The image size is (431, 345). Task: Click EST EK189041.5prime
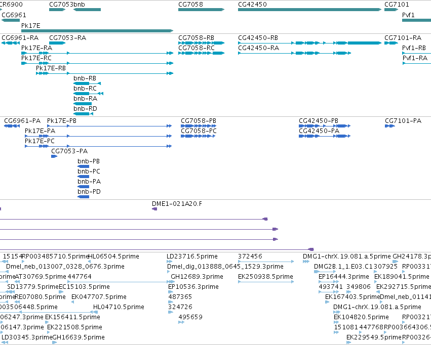pyautogui.click(x=402, y=277)
